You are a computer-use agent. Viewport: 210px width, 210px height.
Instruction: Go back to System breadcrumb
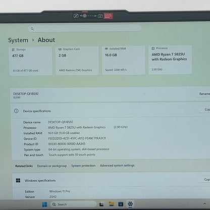tap(18, 40)
